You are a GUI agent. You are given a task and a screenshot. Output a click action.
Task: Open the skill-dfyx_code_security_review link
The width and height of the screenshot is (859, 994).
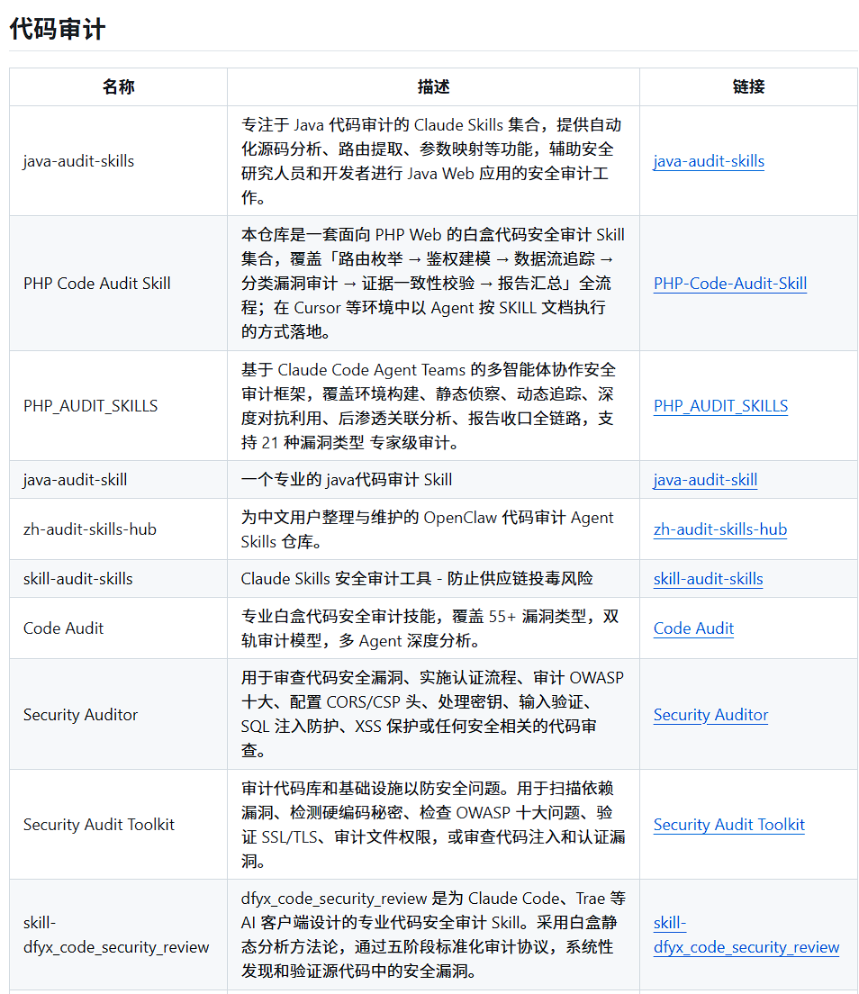click(x=746, y=935)
